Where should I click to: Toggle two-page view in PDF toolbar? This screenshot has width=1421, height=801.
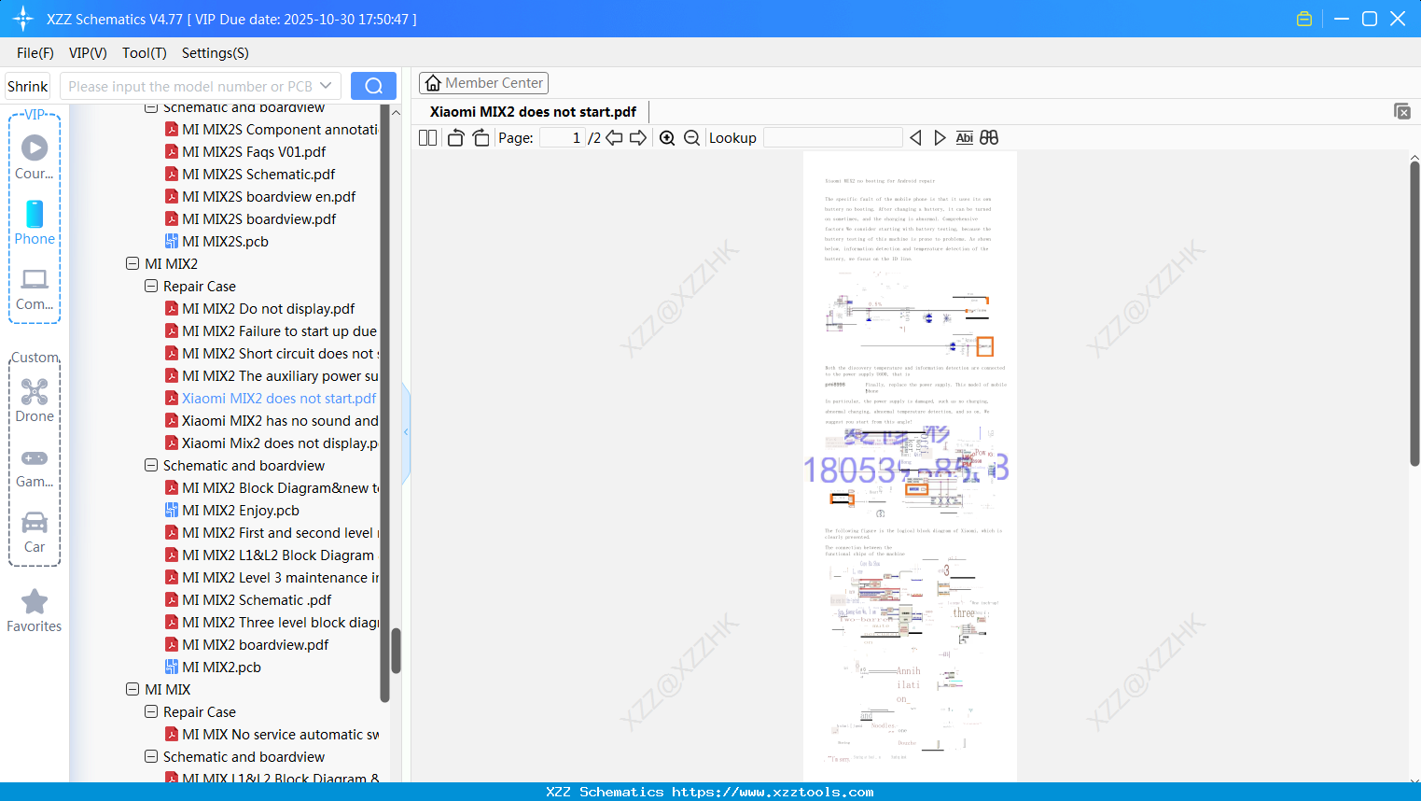(x=427, y=138)
